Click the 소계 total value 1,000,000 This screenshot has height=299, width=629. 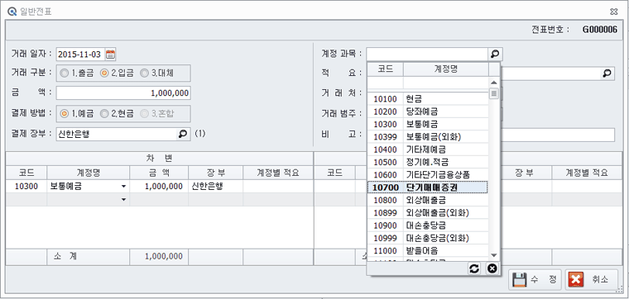[164, 257]
